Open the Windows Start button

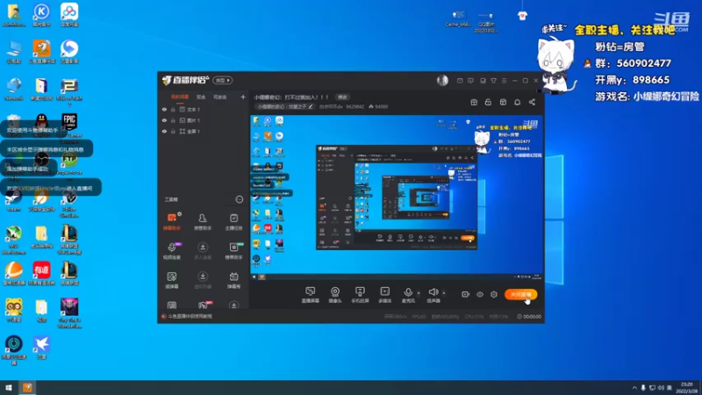coord(9,387)
